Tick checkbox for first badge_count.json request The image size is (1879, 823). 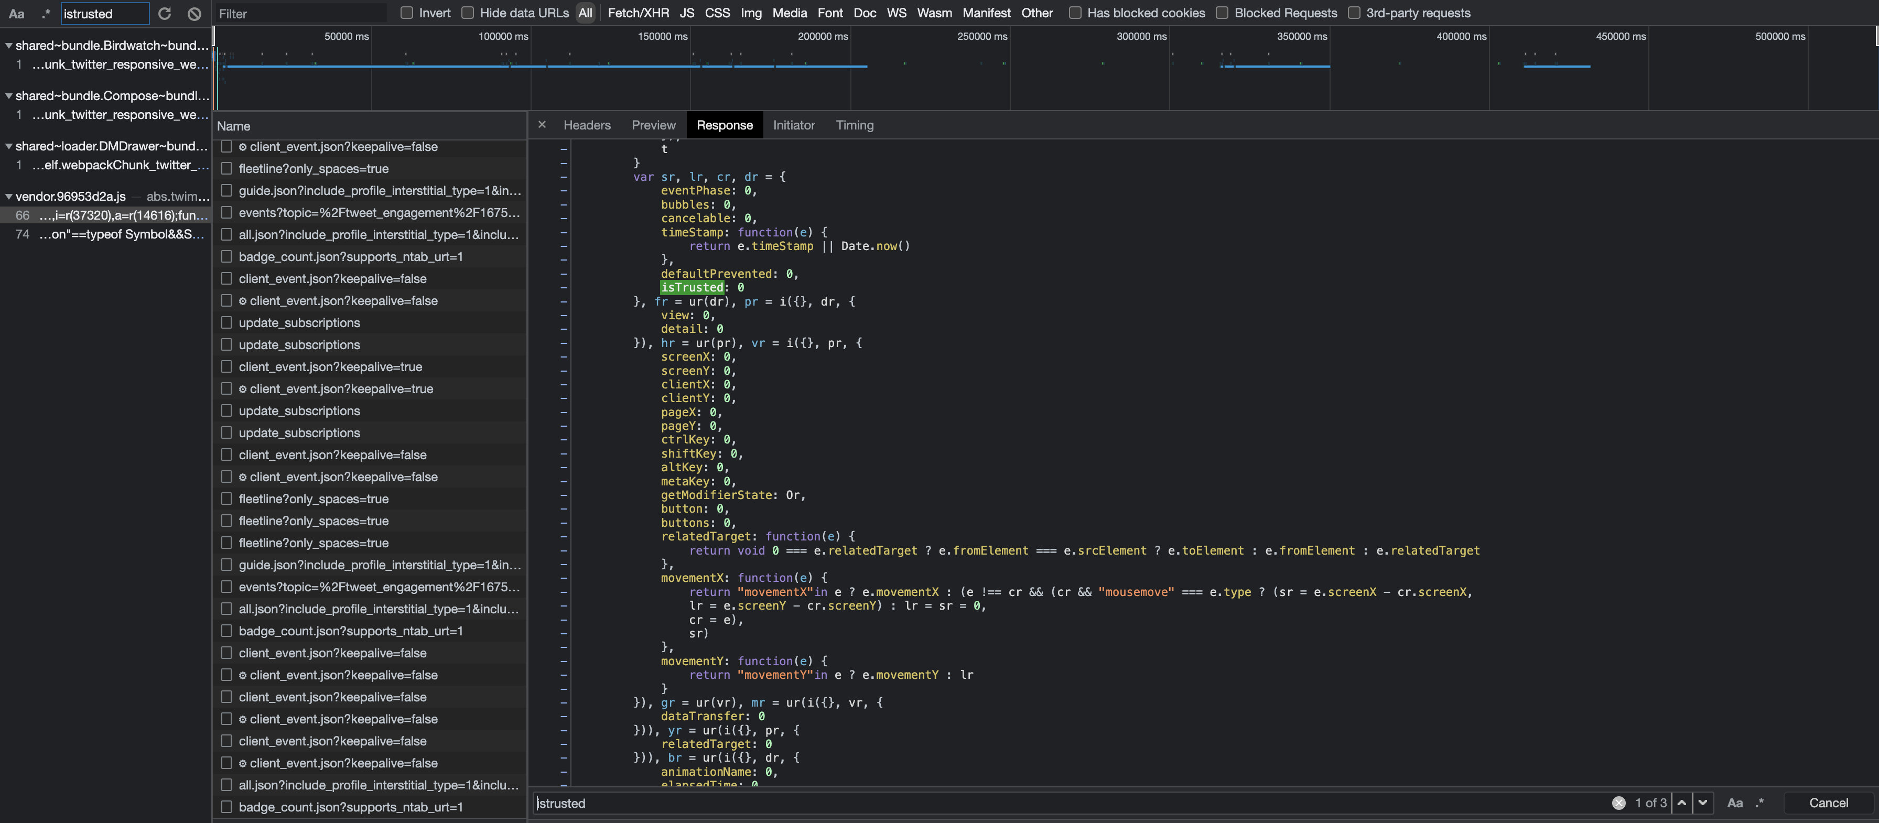[x=226, y=257]
